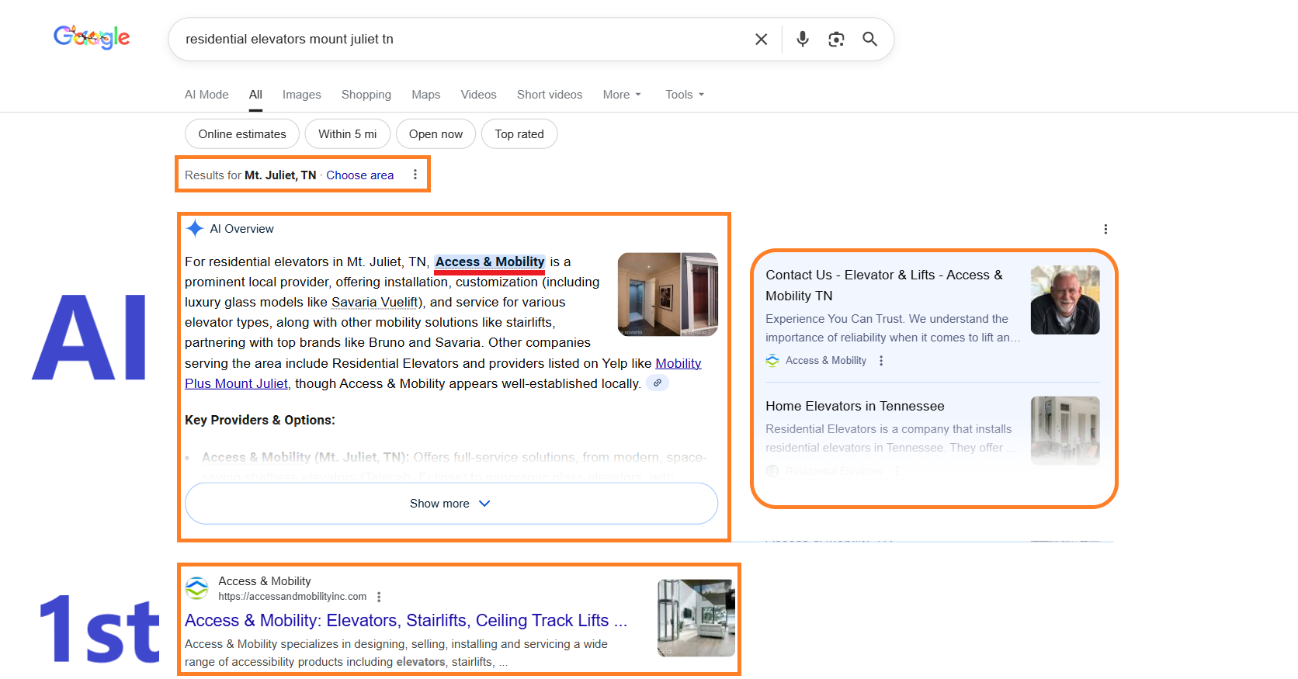Start voice search with the microphone icon
Viewport: 1298px width, 679px height.
click(803, 39)
